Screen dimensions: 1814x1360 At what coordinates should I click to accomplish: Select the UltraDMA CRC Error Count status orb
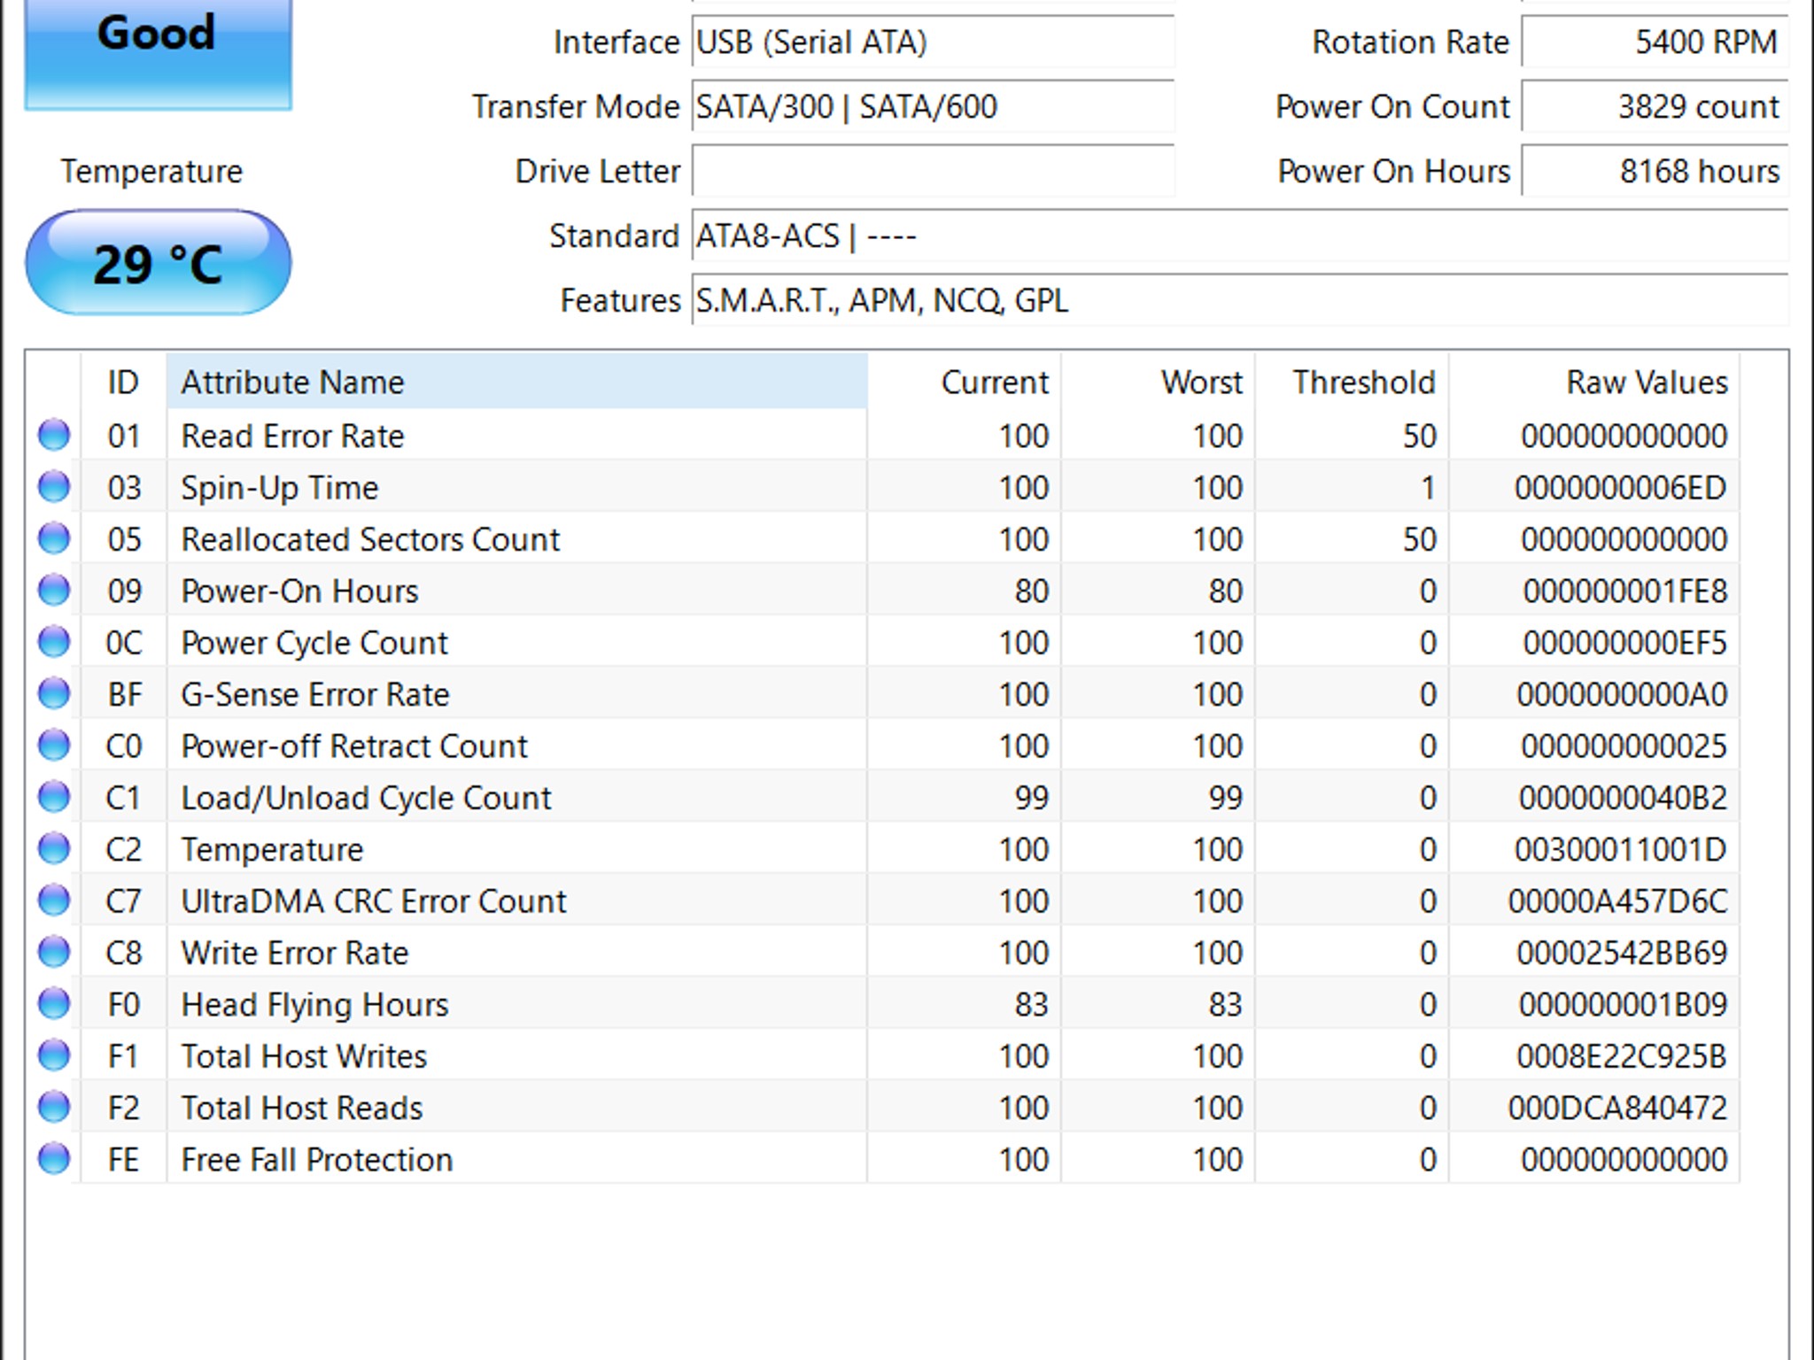click(54, 900)
